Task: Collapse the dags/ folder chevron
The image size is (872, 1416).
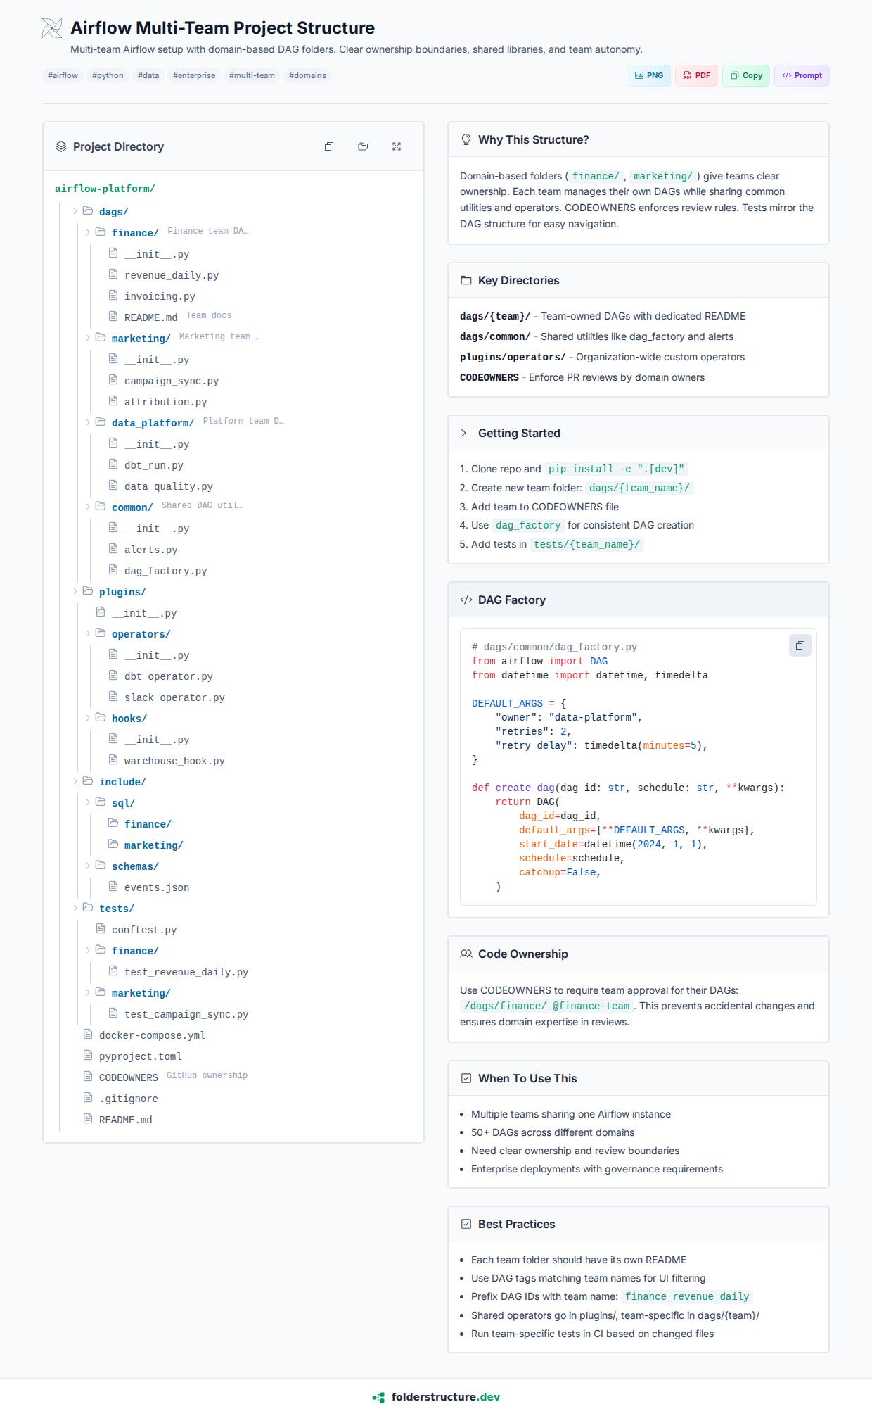Action: click(x=75, y=211)
